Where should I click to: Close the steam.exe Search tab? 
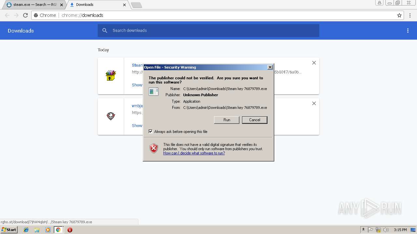pyautogui.click(x=61, y=5)
